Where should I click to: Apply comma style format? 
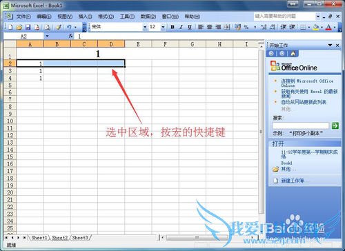coord(255,27)
